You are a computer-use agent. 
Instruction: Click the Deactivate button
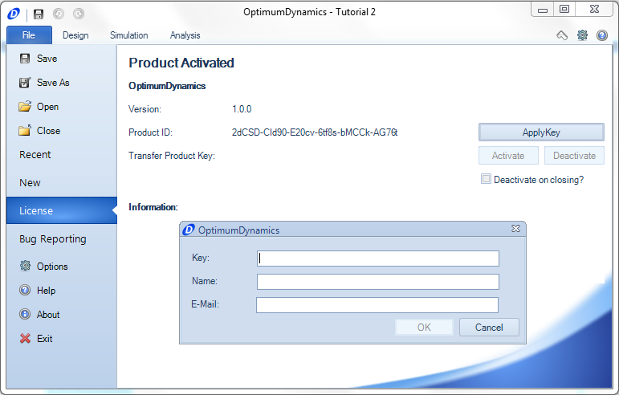point(574,156)
